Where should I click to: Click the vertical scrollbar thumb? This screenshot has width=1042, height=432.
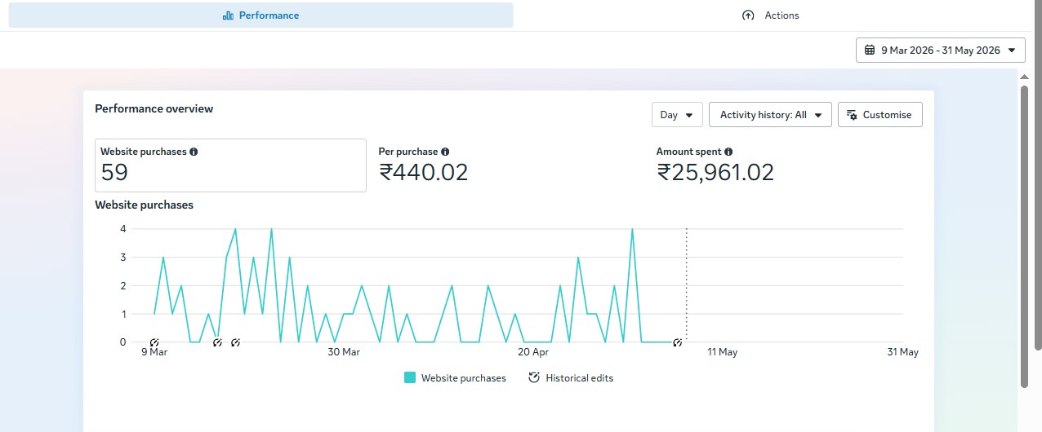(x=1025, y=236)
